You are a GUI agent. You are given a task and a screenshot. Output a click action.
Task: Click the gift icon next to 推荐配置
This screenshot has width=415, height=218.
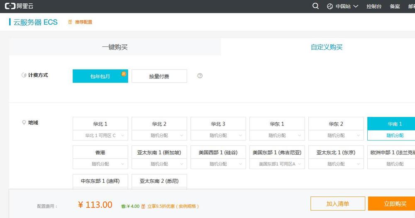click(70, 22)
